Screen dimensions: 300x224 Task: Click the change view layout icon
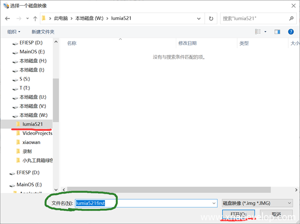coord(258,32)
